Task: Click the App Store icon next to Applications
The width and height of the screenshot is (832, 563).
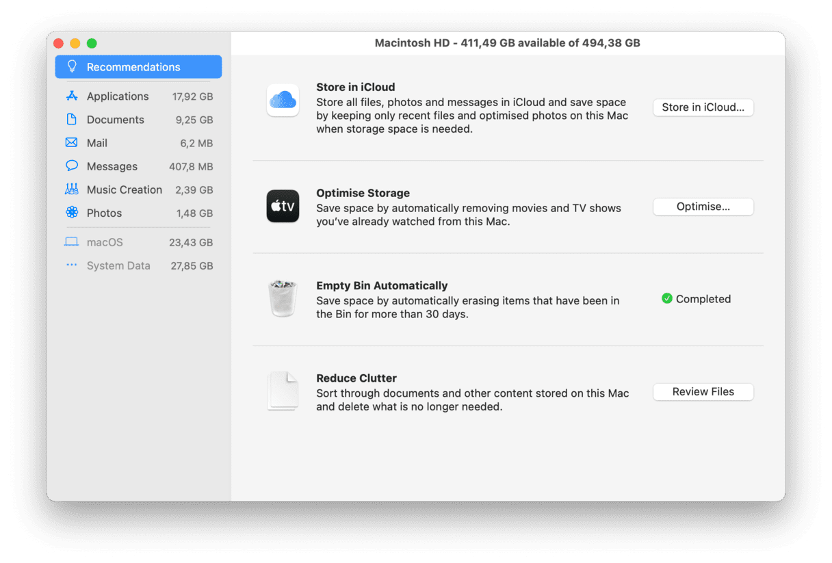Action: click(x=71, y=96)
